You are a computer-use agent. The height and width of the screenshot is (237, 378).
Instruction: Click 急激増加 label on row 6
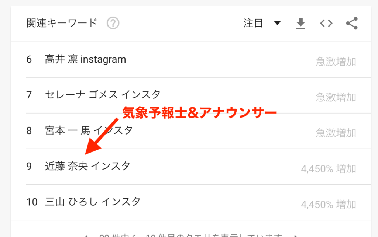point(336,62)
